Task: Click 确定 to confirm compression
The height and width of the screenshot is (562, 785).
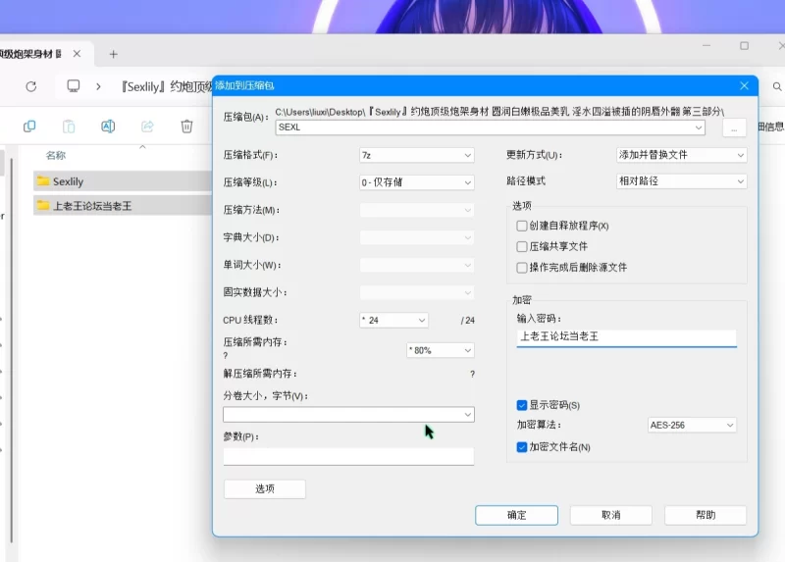Action: (x=516, y=515)
